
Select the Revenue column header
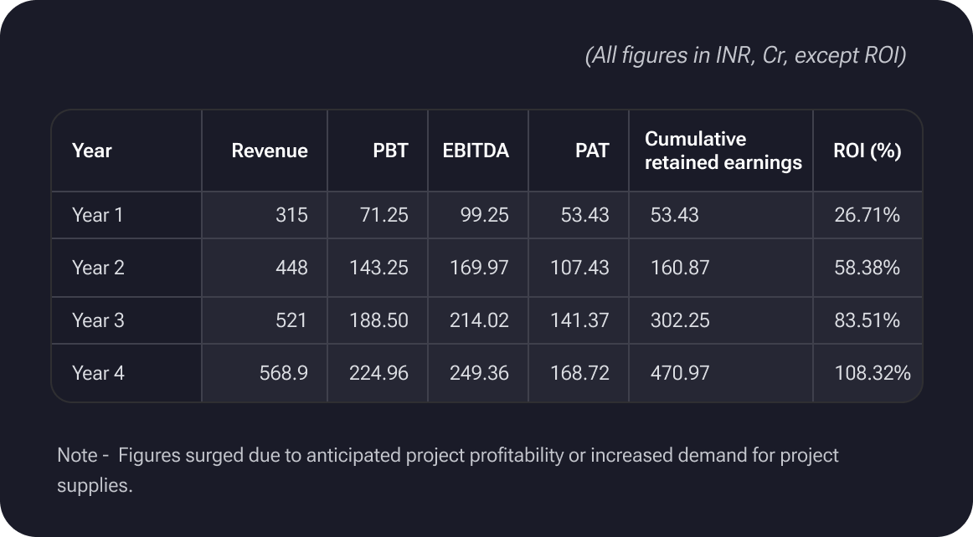click(270, 151)
